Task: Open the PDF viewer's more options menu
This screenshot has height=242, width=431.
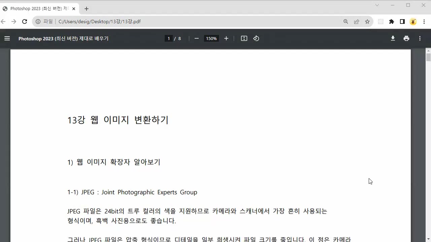Action: coord(420,38)
